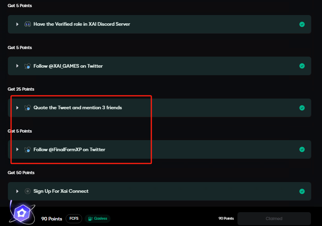Click the Claimed button

coord(274,218)
